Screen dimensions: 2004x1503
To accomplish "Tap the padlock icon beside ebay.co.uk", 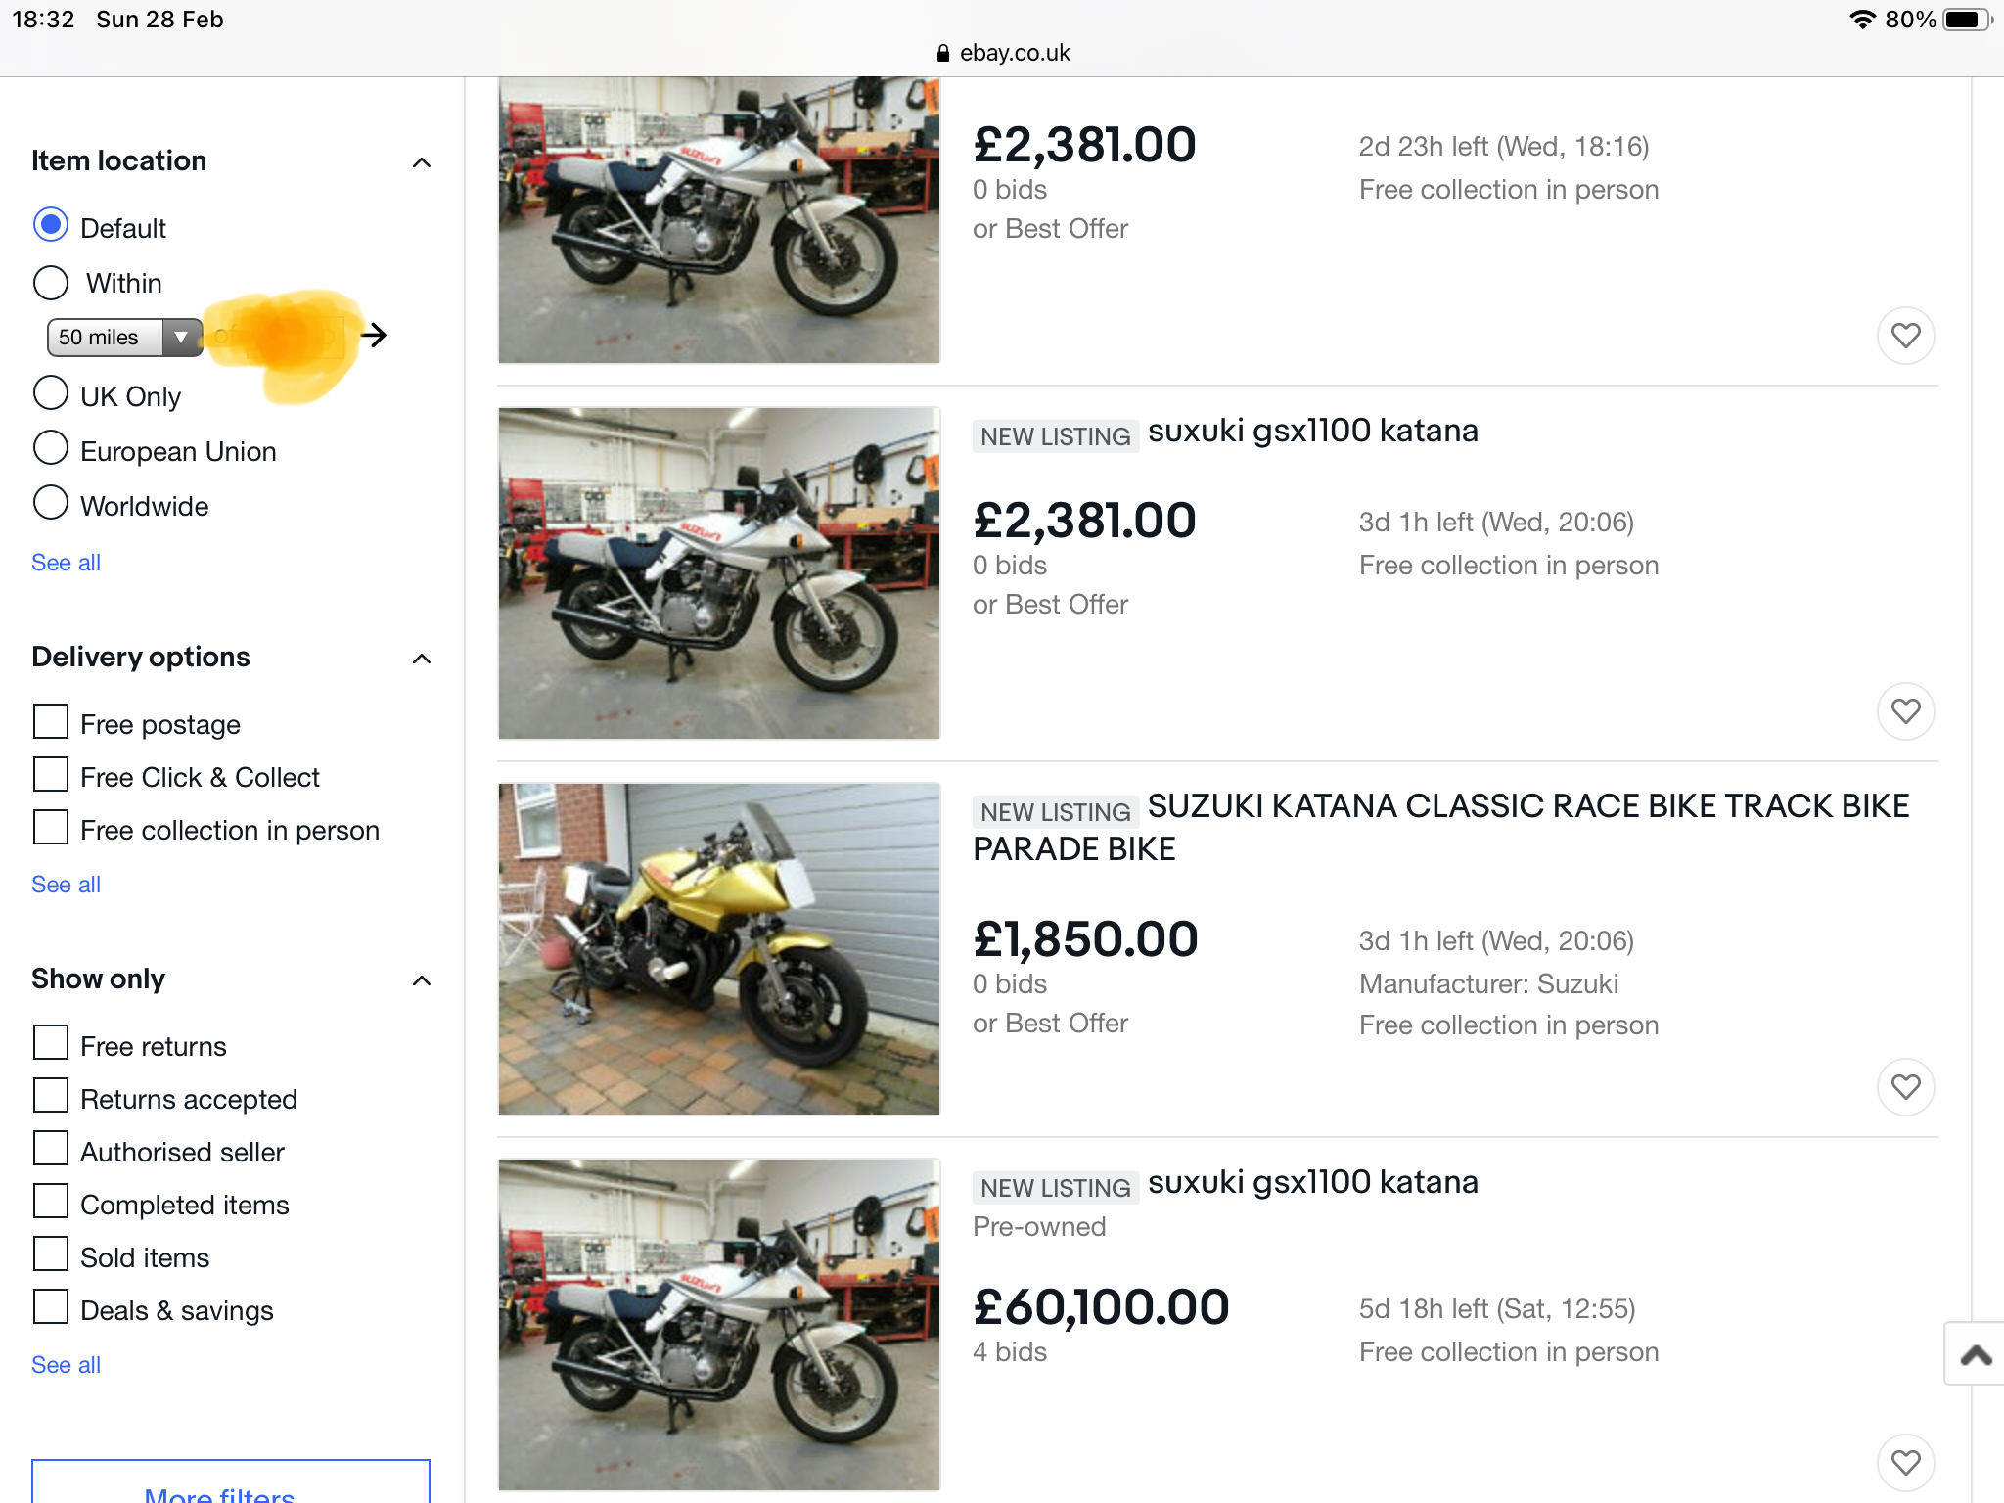I will [942, 54].
